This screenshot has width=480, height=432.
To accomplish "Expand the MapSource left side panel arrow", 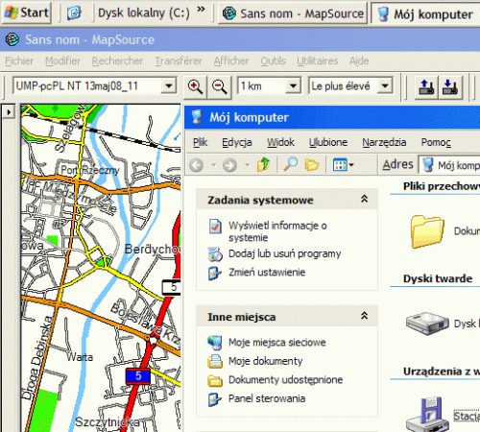I will tap(9, 112).
